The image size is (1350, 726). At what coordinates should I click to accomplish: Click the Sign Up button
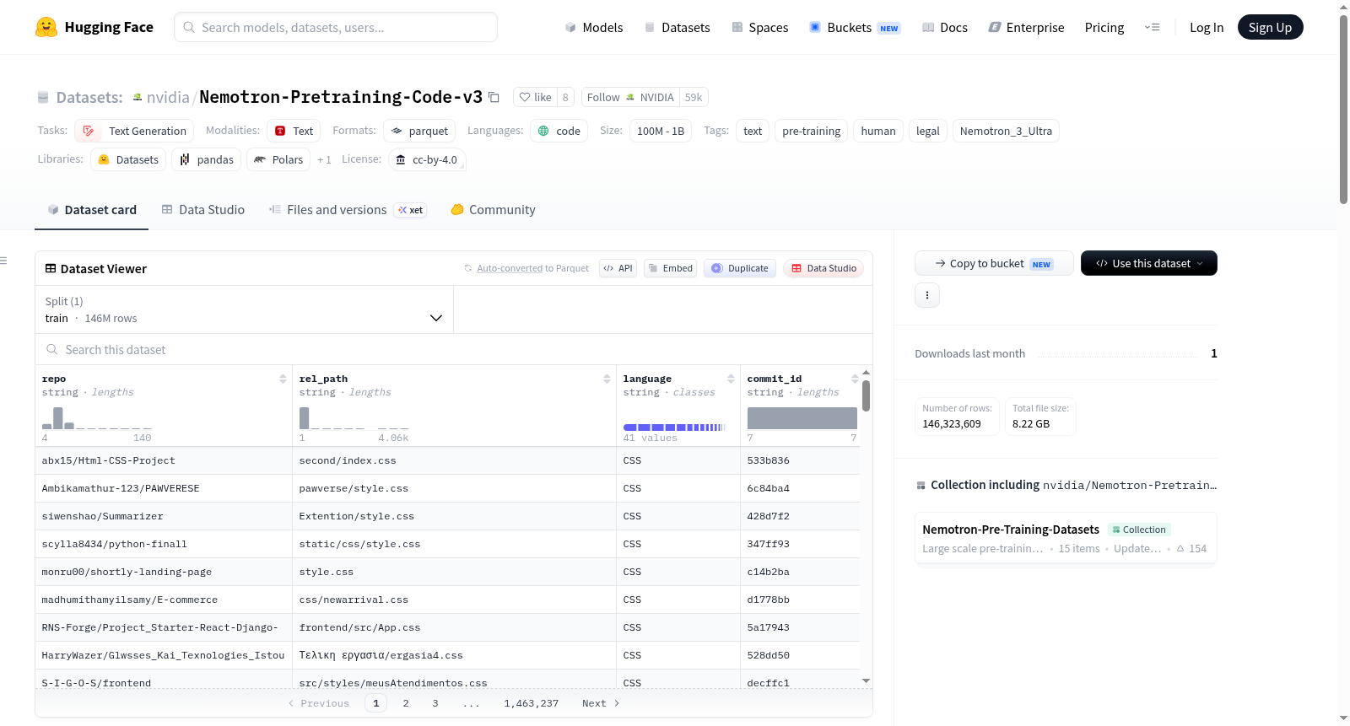pos(1270,28)
